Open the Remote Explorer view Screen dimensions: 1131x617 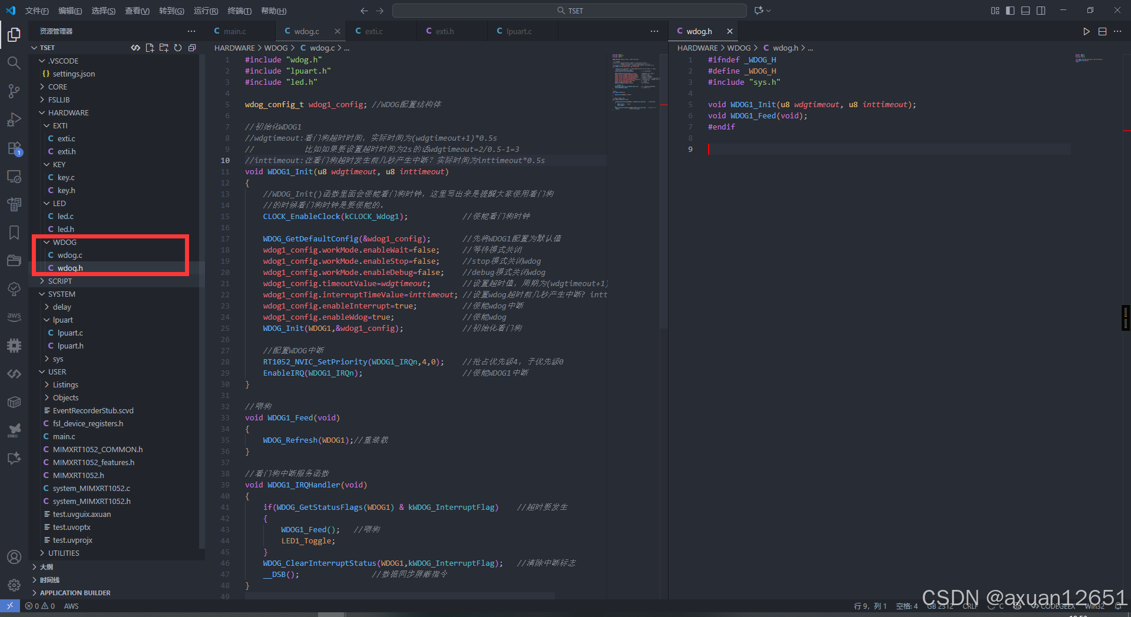click(14, 176)
